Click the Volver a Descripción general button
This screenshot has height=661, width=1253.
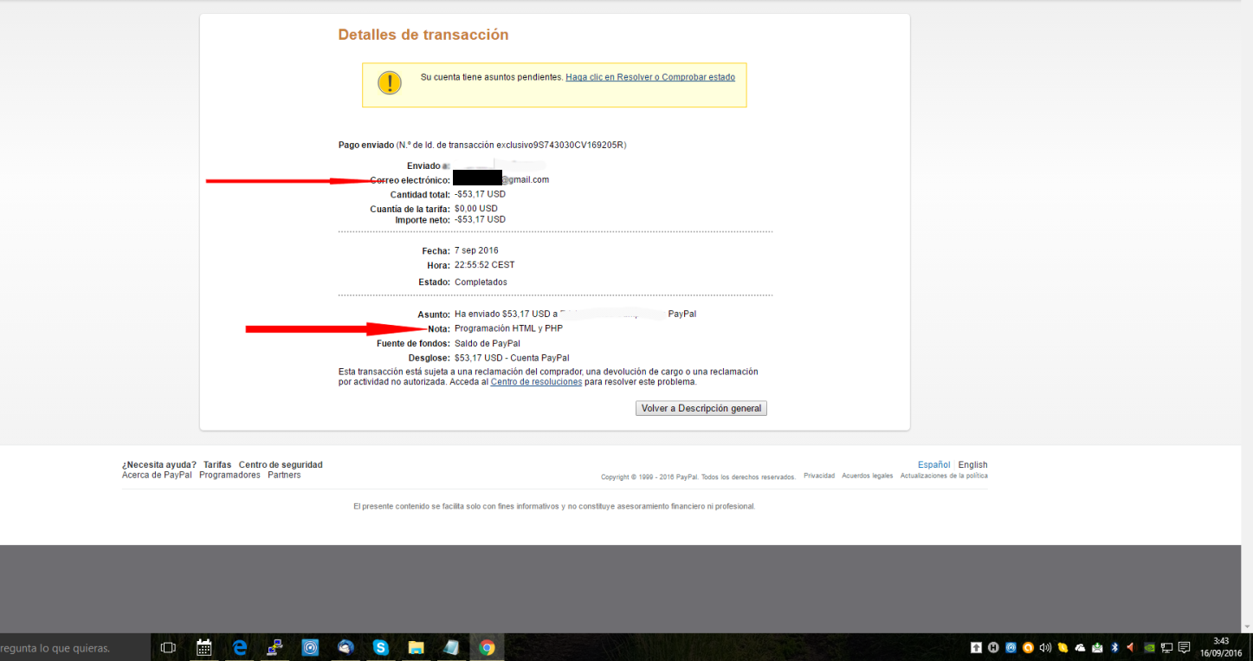701,407
